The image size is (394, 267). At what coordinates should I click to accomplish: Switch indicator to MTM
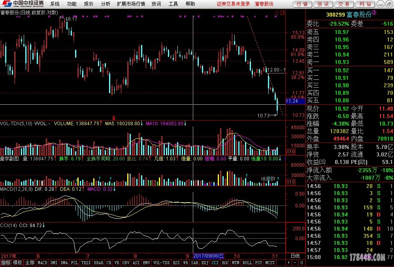[x=236, y=263]
